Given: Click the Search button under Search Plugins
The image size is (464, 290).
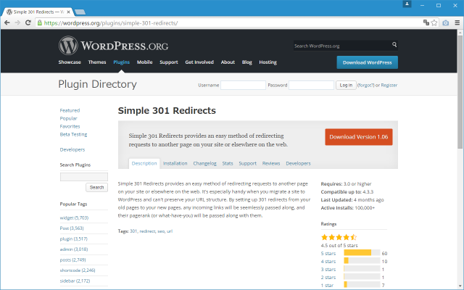Looking at the screenshot, I should pyautogui.click(x=96, y=187).
